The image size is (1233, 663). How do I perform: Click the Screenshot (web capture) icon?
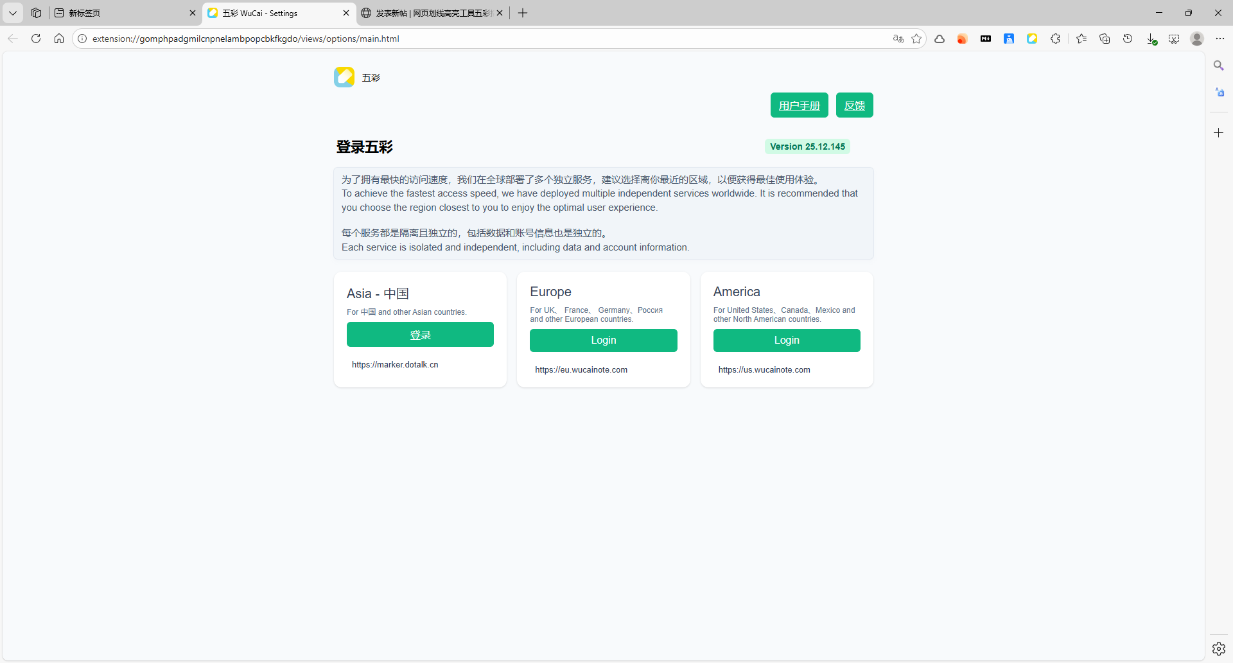(x=1174, y=39)
